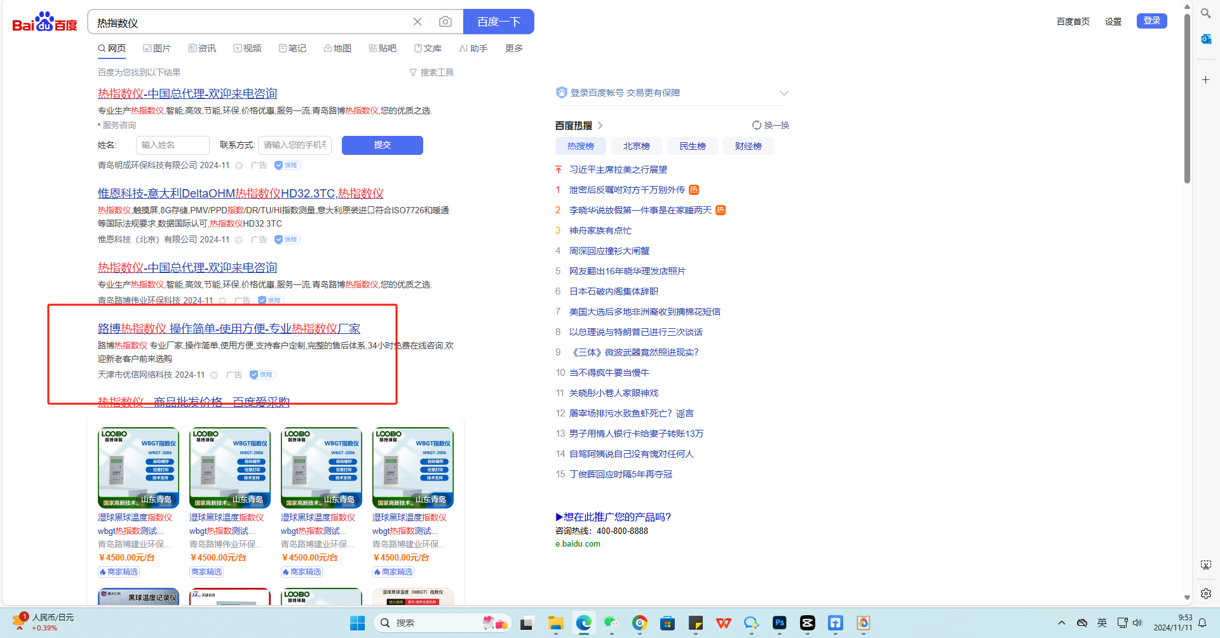Click 换一换 refresh icon in hot search
The width and height of the screenshot is (1220, 638).
tap(757, 126)
